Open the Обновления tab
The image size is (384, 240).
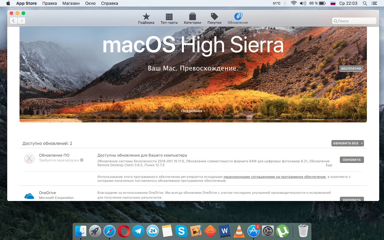(x=238, y=19)
